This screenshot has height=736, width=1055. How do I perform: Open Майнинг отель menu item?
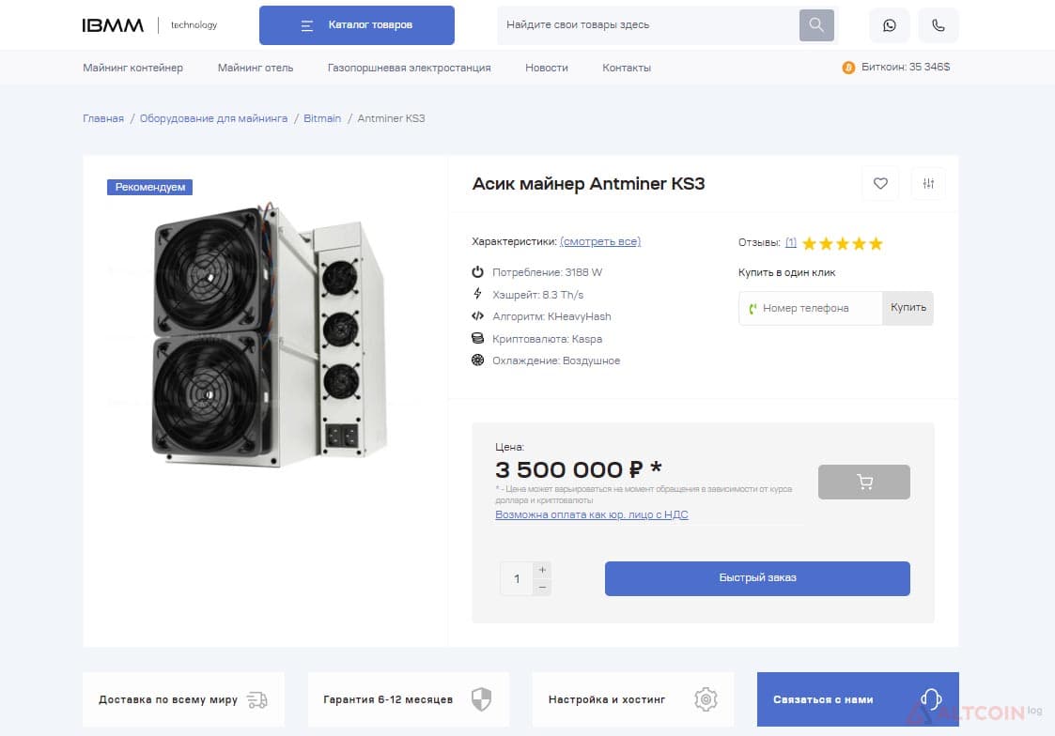coord(256,68)
